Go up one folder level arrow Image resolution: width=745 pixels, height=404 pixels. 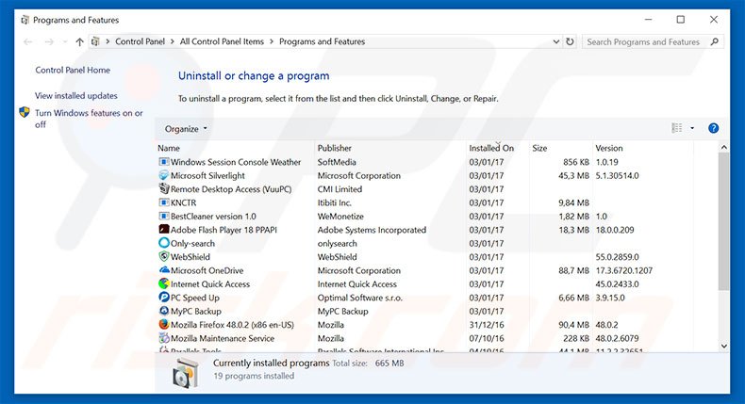click(79, 41)
